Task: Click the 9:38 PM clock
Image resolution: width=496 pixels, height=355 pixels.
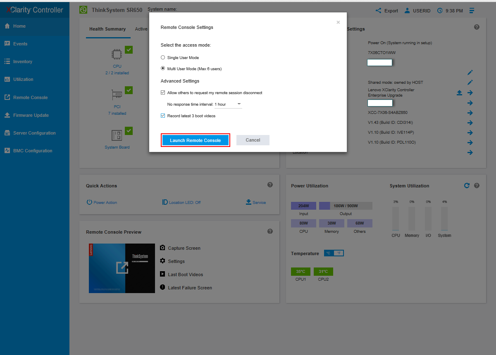Action: [450, 11]
